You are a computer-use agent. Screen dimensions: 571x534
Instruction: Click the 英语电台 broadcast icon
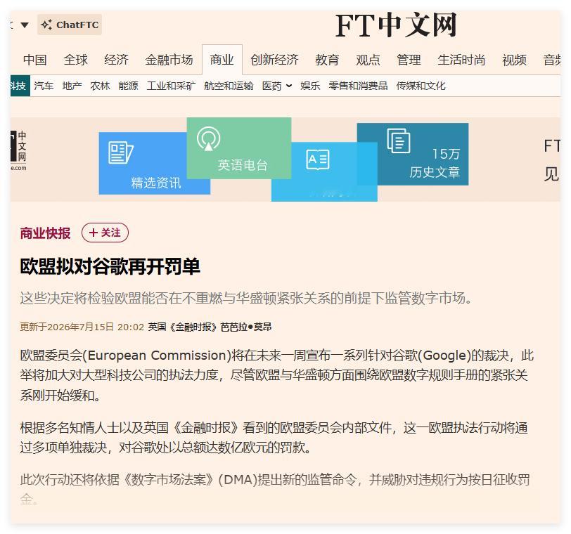(208, 138)
